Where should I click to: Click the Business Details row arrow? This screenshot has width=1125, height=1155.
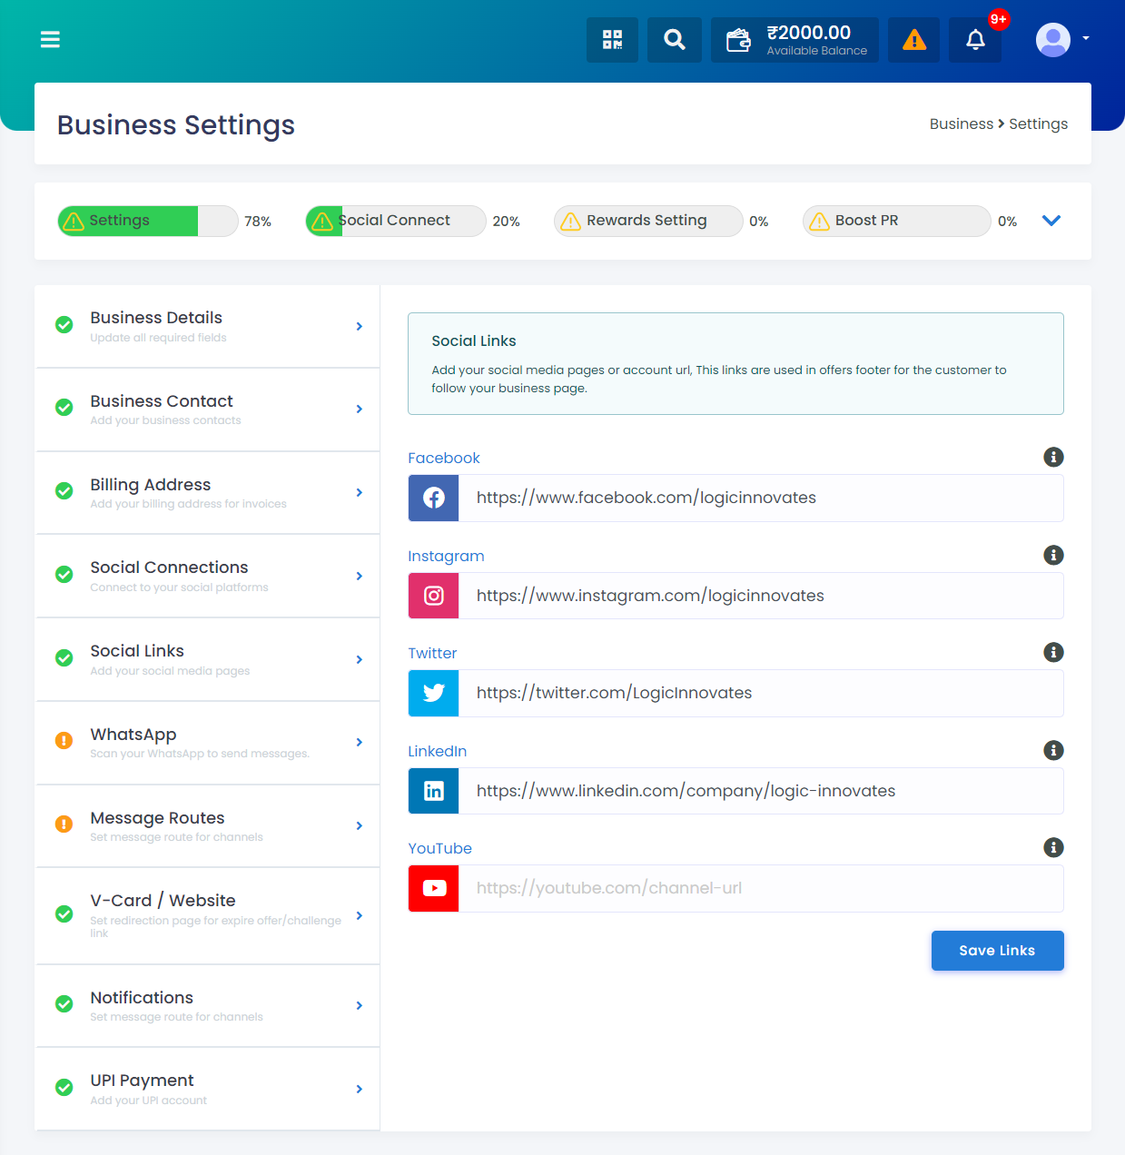[x=360, y=326]
